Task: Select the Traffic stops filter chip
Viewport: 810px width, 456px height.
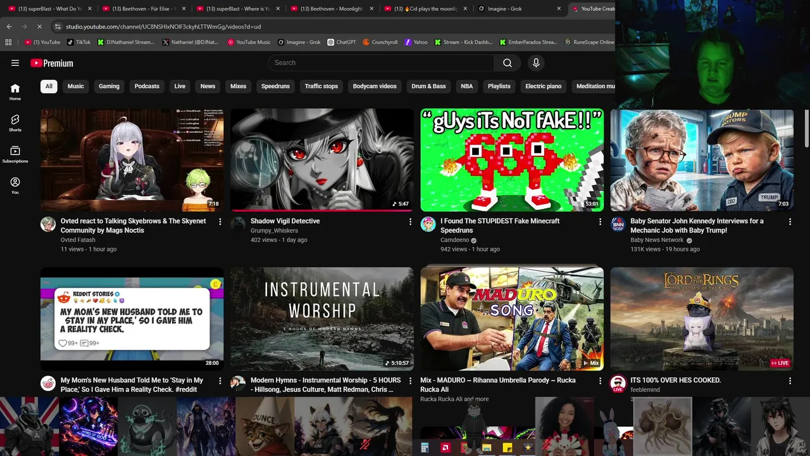Action: coord(321,86)
